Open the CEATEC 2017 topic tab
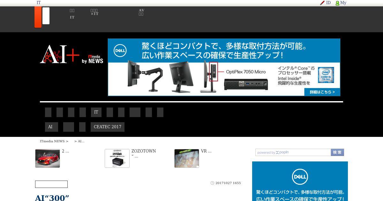The image size is (383, 201). 108,127
